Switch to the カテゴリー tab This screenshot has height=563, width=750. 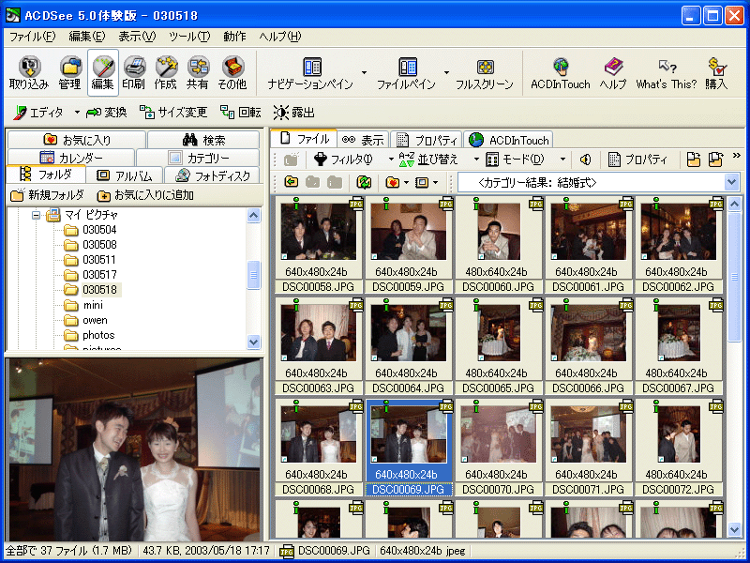click(199, 158)
